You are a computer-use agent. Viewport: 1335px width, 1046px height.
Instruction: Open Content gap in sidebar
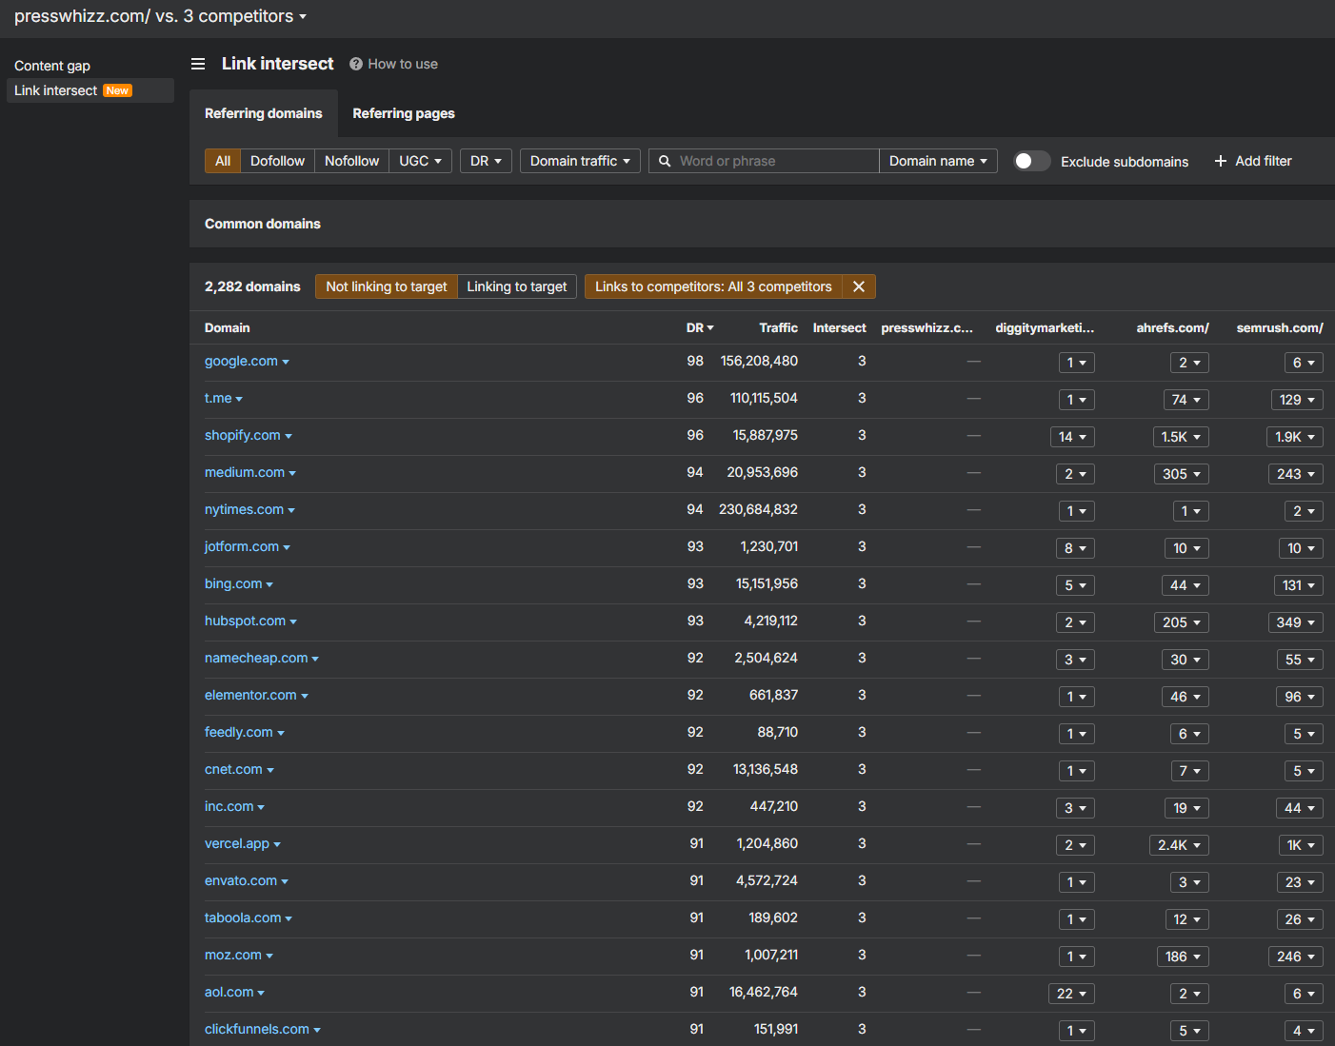pos(52,66)
